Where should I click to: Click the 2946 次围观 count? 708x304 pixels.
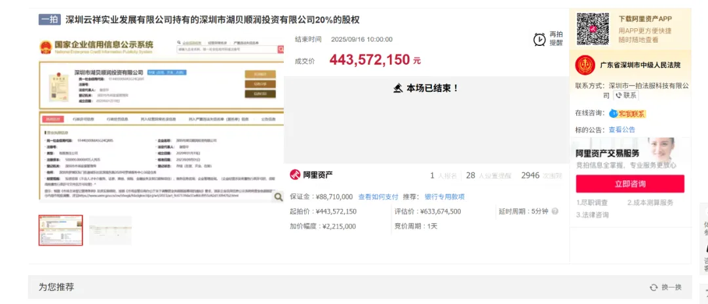point(541,175)
